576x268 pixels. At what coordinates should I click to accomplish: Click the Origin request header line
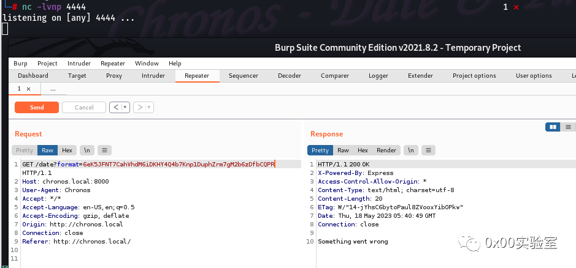[72, 225]
